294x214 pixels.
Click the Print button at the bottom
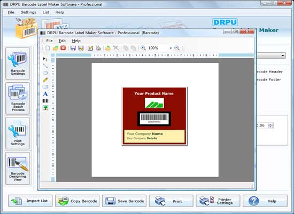coord(171,201)
